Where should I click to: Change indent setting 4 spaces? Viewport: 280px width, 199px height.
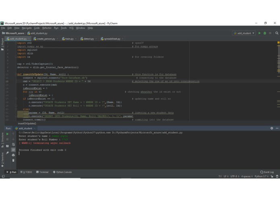pyautogui.click(x=247, y=176)
